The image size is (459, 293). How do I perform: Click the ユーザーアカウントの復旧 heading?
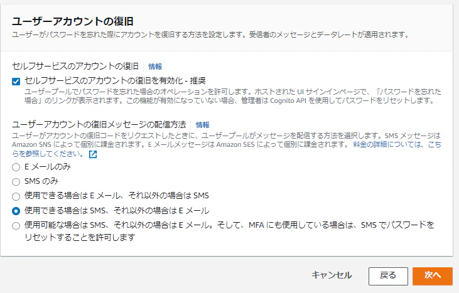[73, 21]
